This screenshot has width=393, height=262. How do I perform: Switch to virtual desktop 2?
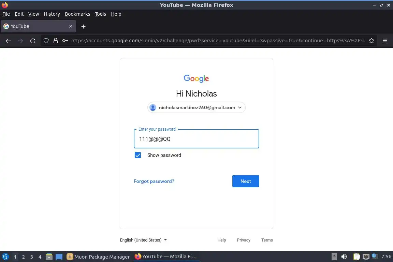[23, 257]
